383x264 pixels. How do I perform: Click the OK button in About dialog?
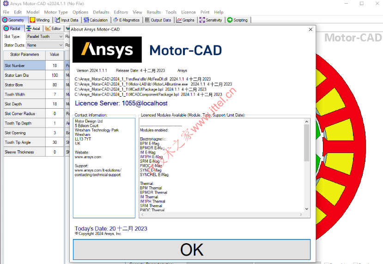point(191,250)
